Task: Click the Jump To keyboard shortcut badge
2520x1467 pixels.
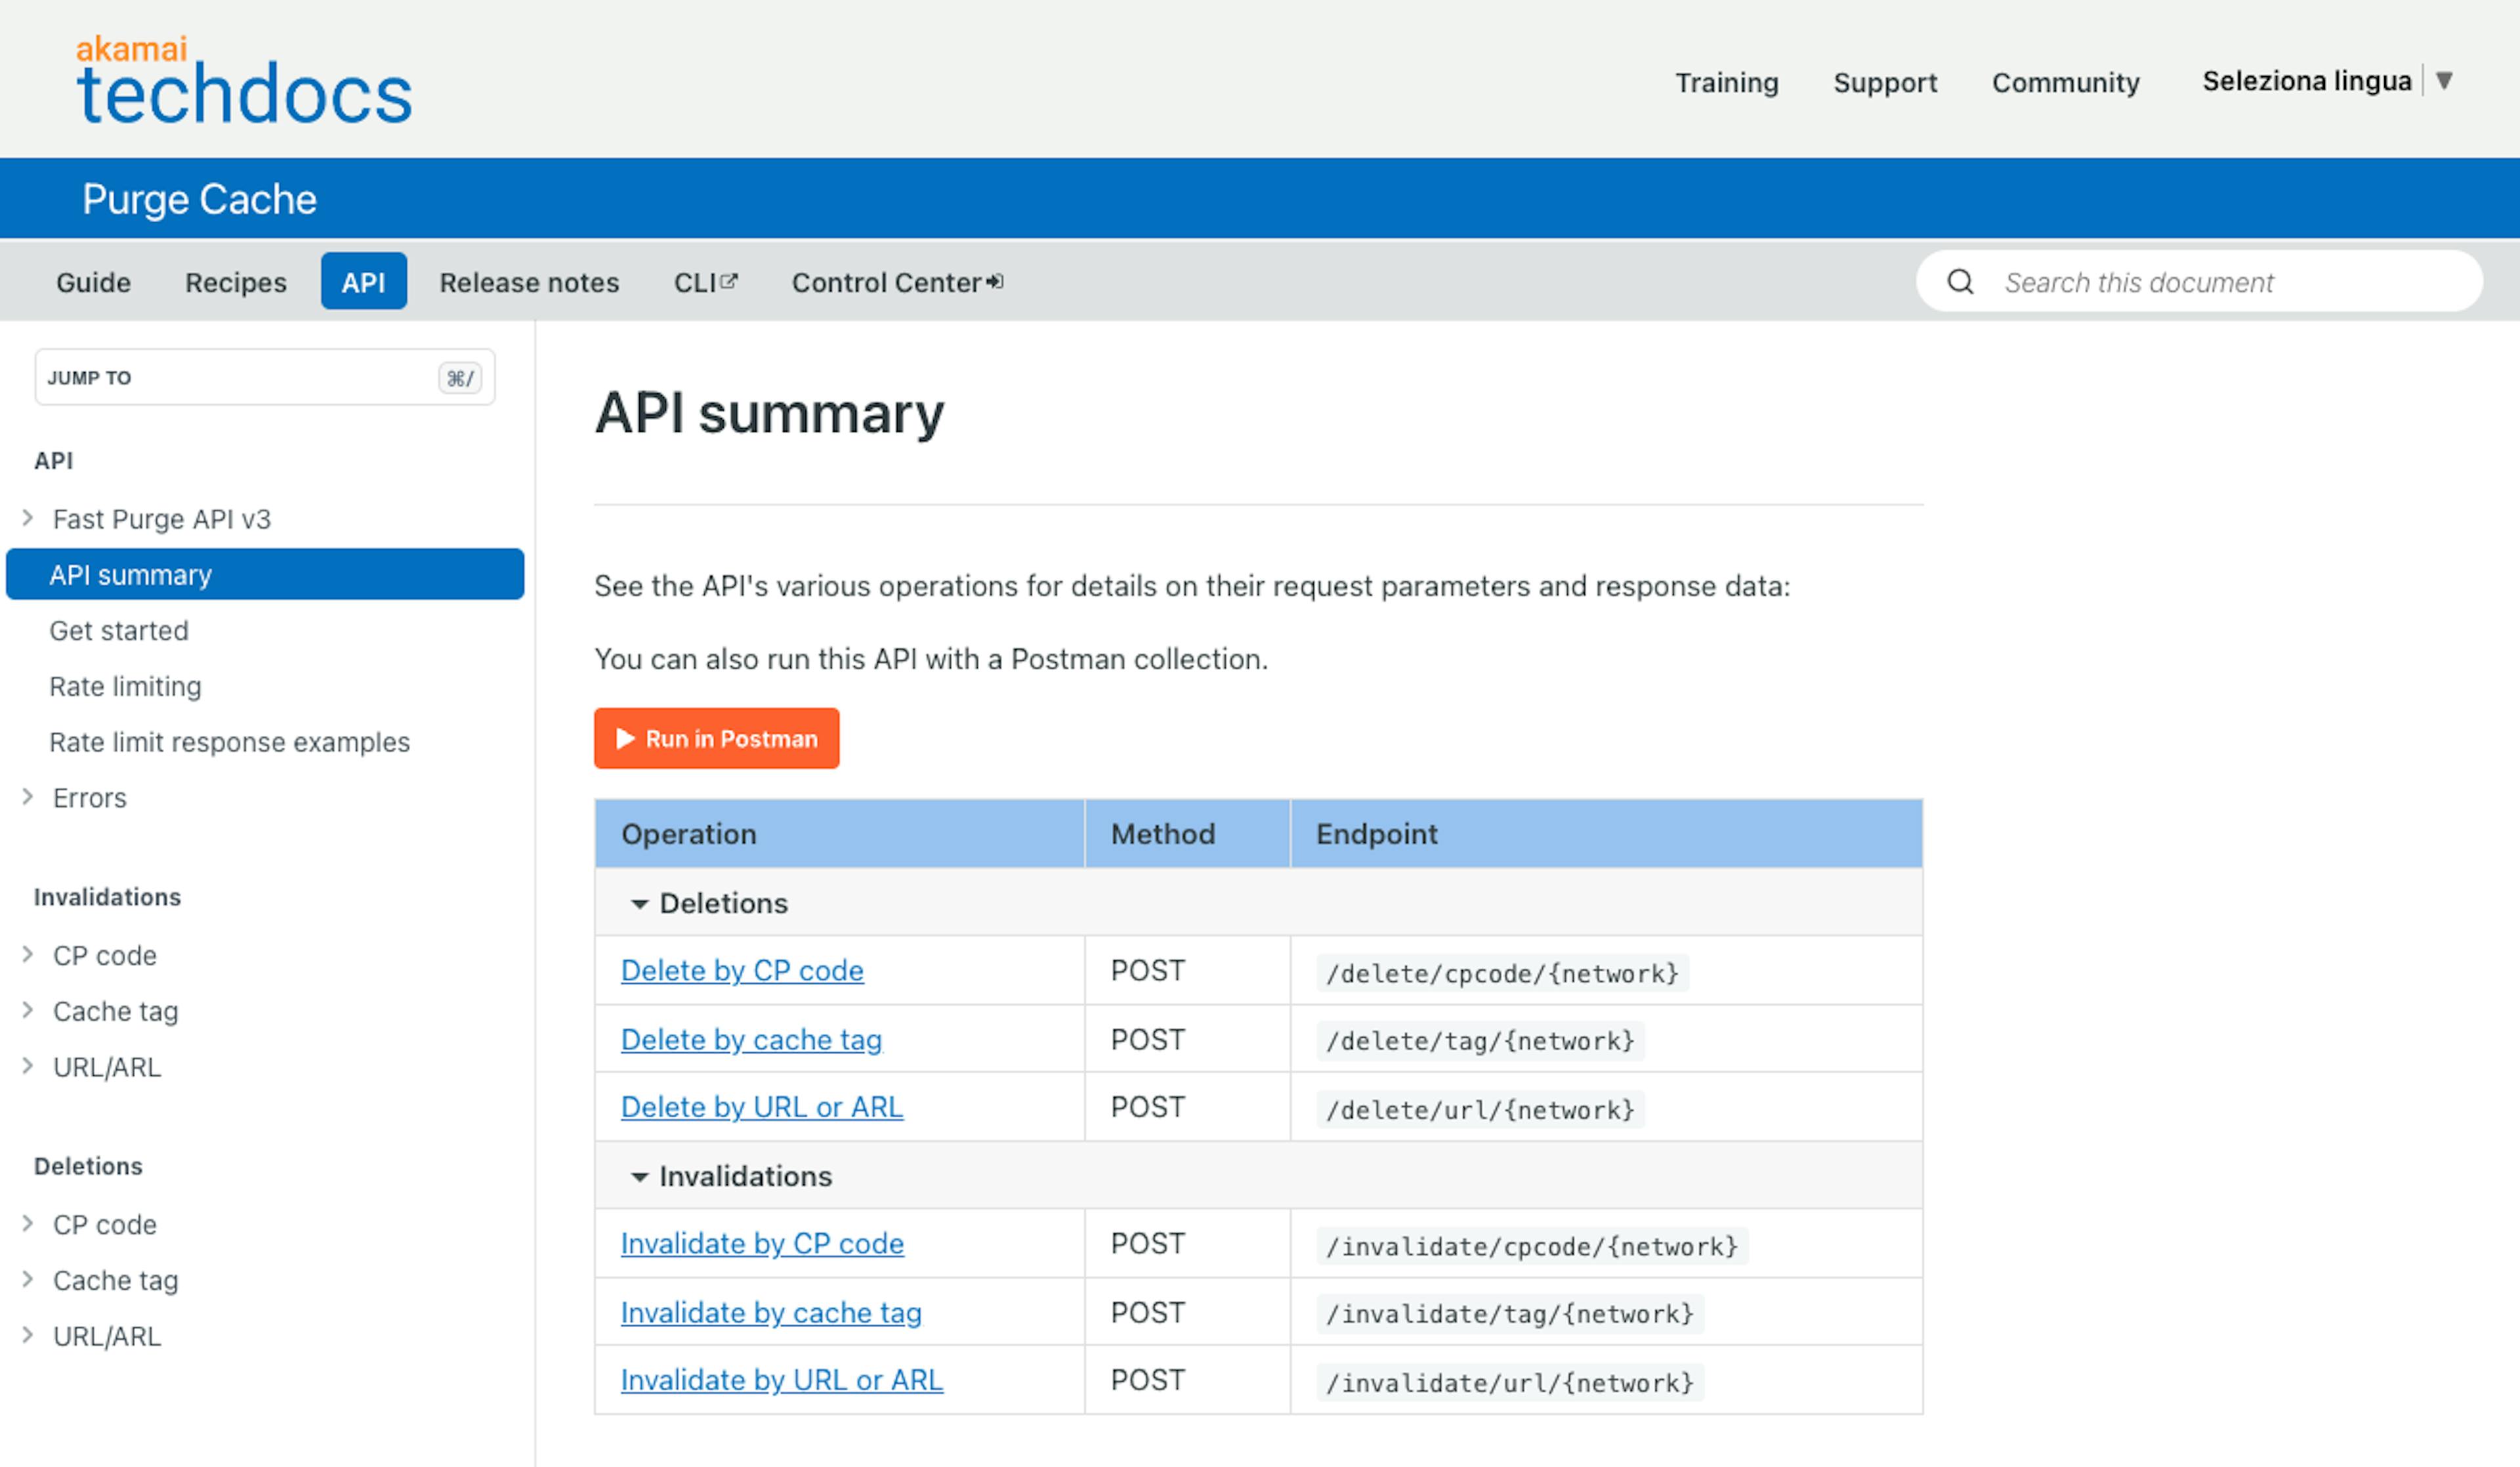Action: [460, 378]
